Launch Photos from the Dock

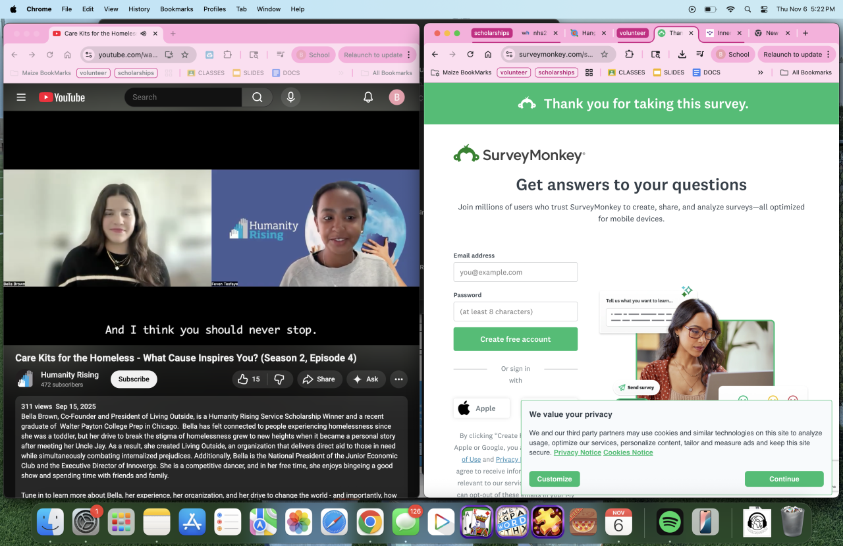298,522
